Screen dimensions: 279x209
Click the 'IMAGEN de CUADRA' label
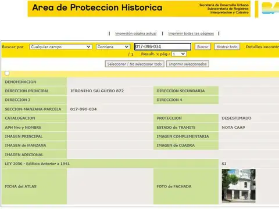point(176,145)
